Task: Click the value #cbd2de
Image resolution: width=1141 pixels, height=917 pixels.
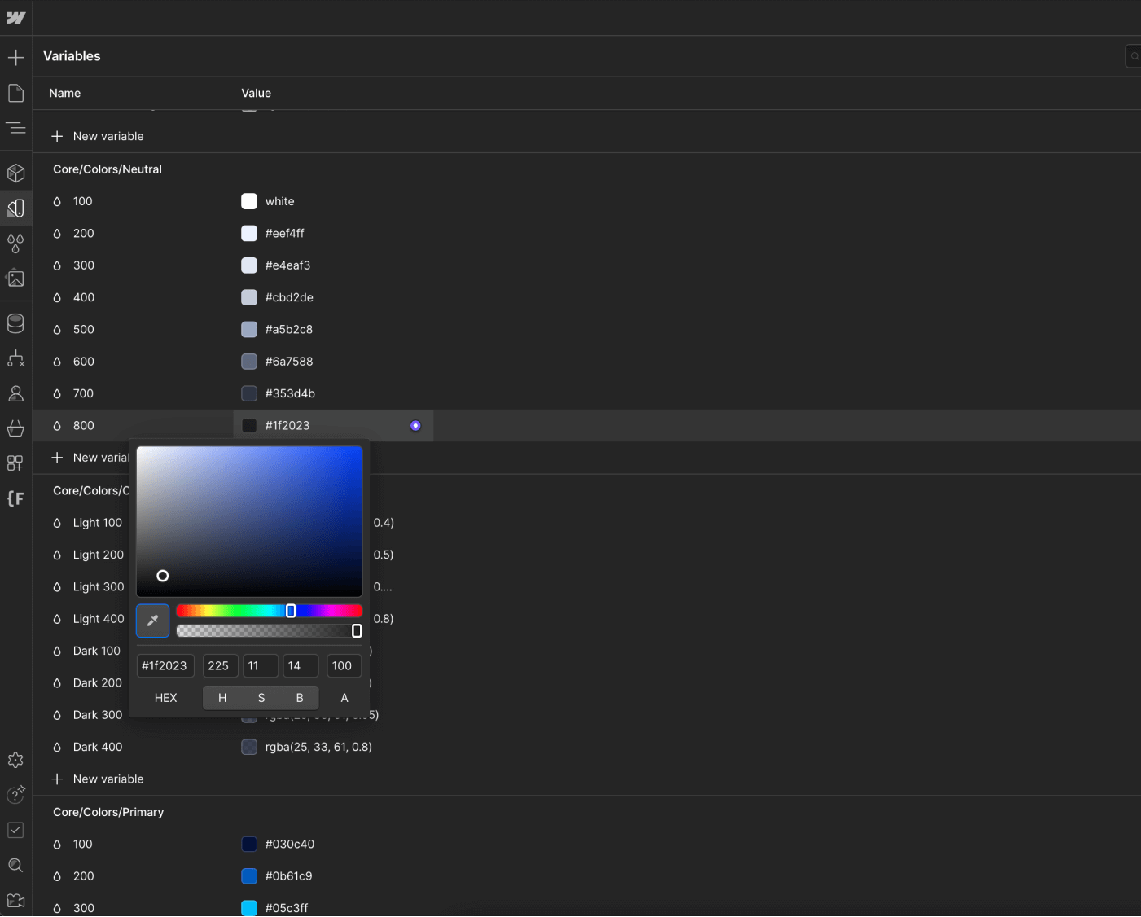Action: [289, 297]
